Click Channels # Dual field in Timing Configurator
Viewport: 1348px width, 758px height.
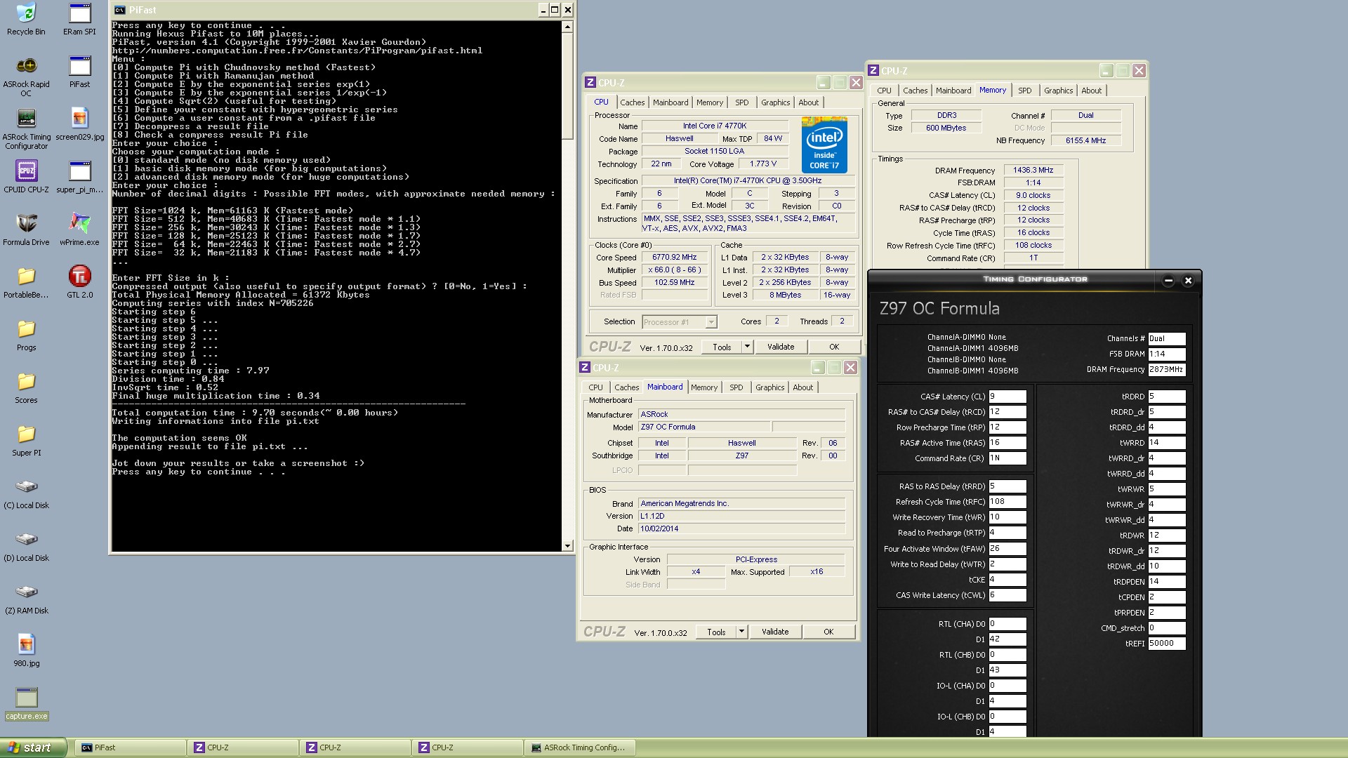(x=1167, y=339)
